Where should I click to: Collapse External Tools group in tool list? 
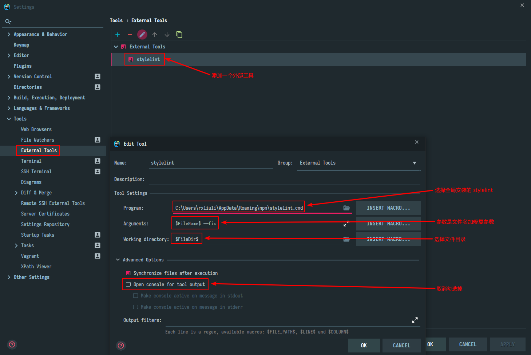(x=116, y=47)
